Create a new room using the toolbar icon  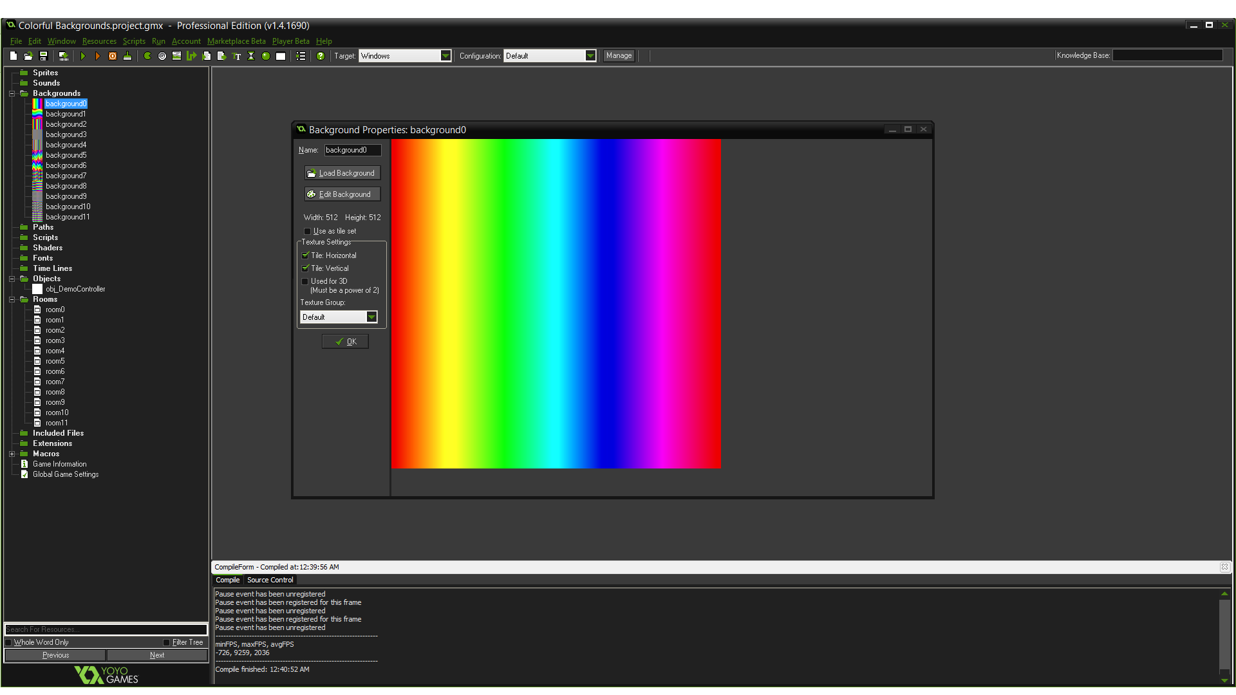281,56
